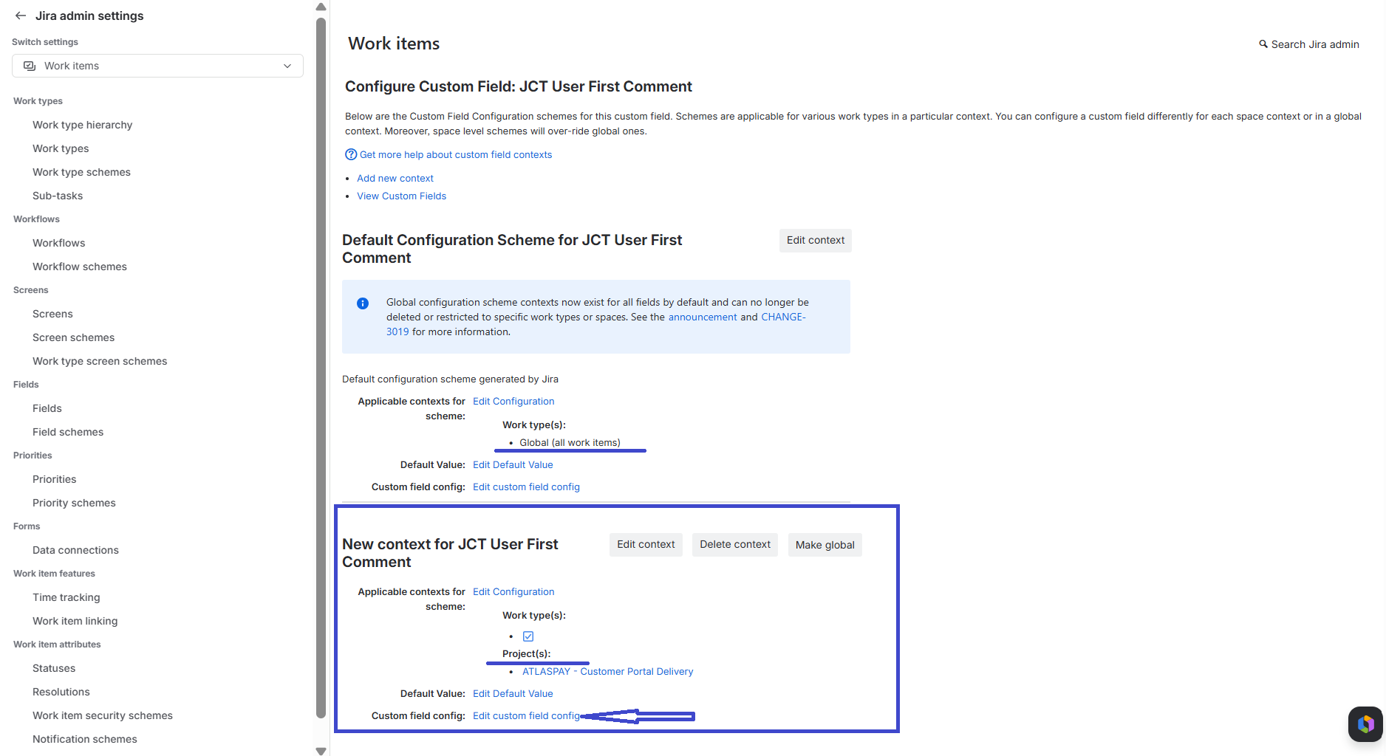Open the Priorities page
Screen dimensions: 1386x756
(x=55, y=479)
